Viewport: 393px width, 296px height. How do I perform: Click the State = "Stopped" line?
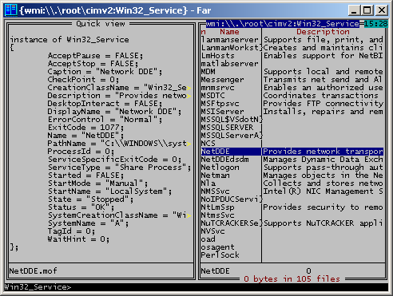click(90, 199)
